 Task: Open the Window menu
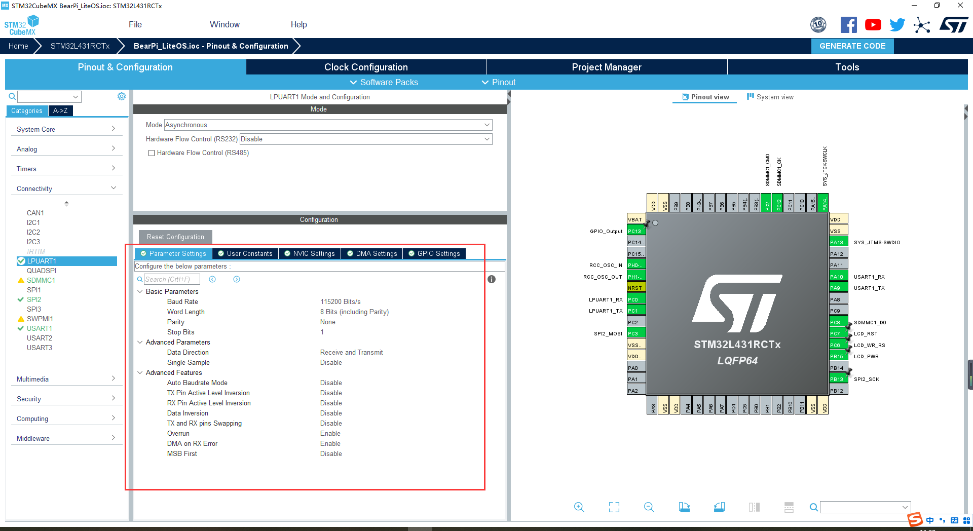tap(224, 24)
